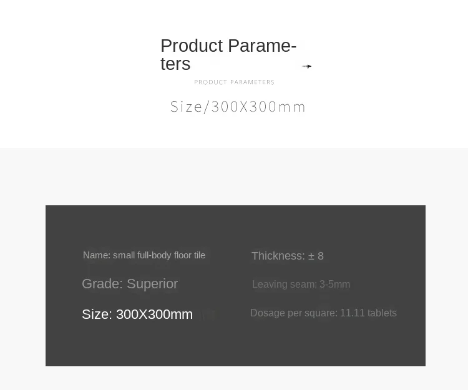
Task: Click the small arrow icon beside heading
Action: pos(307,66)
